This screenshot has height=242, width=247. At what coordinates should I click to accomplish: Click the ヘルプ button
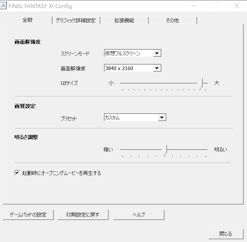(x=139, y=215)
